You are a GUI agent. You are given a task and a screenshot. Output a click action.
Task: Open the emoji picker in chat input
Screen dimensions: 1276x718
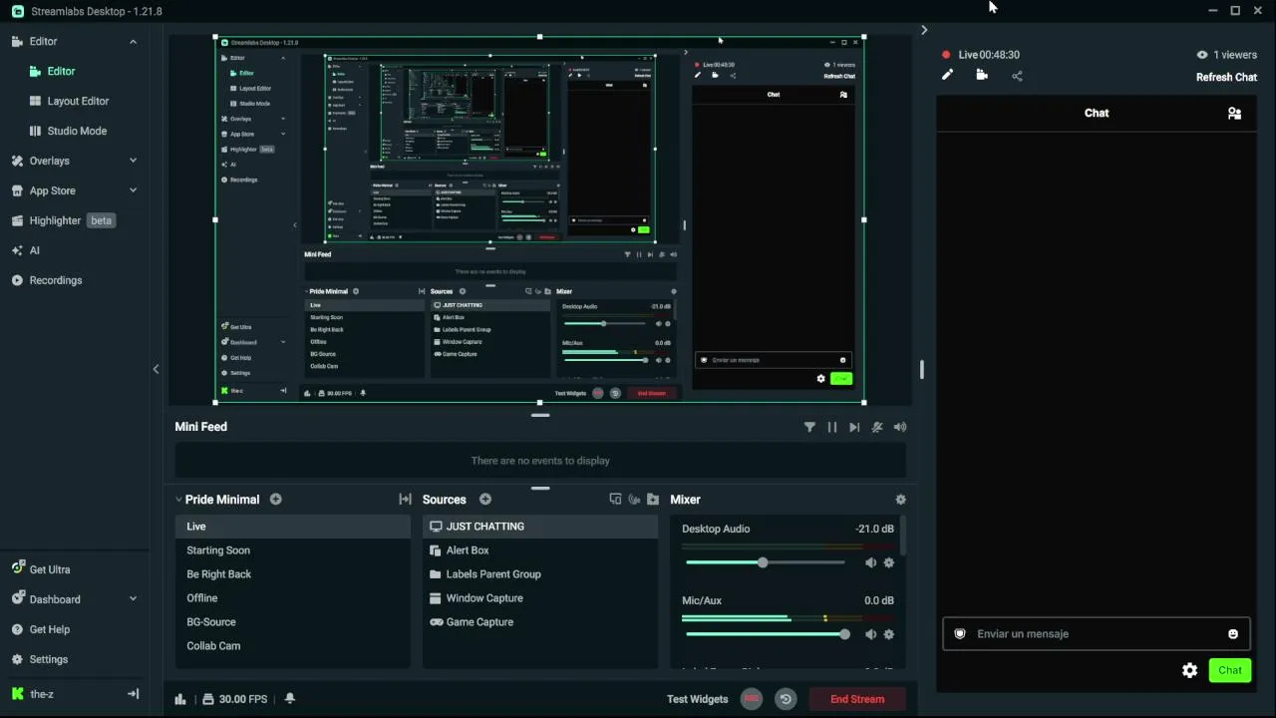tap(1233, 634)
